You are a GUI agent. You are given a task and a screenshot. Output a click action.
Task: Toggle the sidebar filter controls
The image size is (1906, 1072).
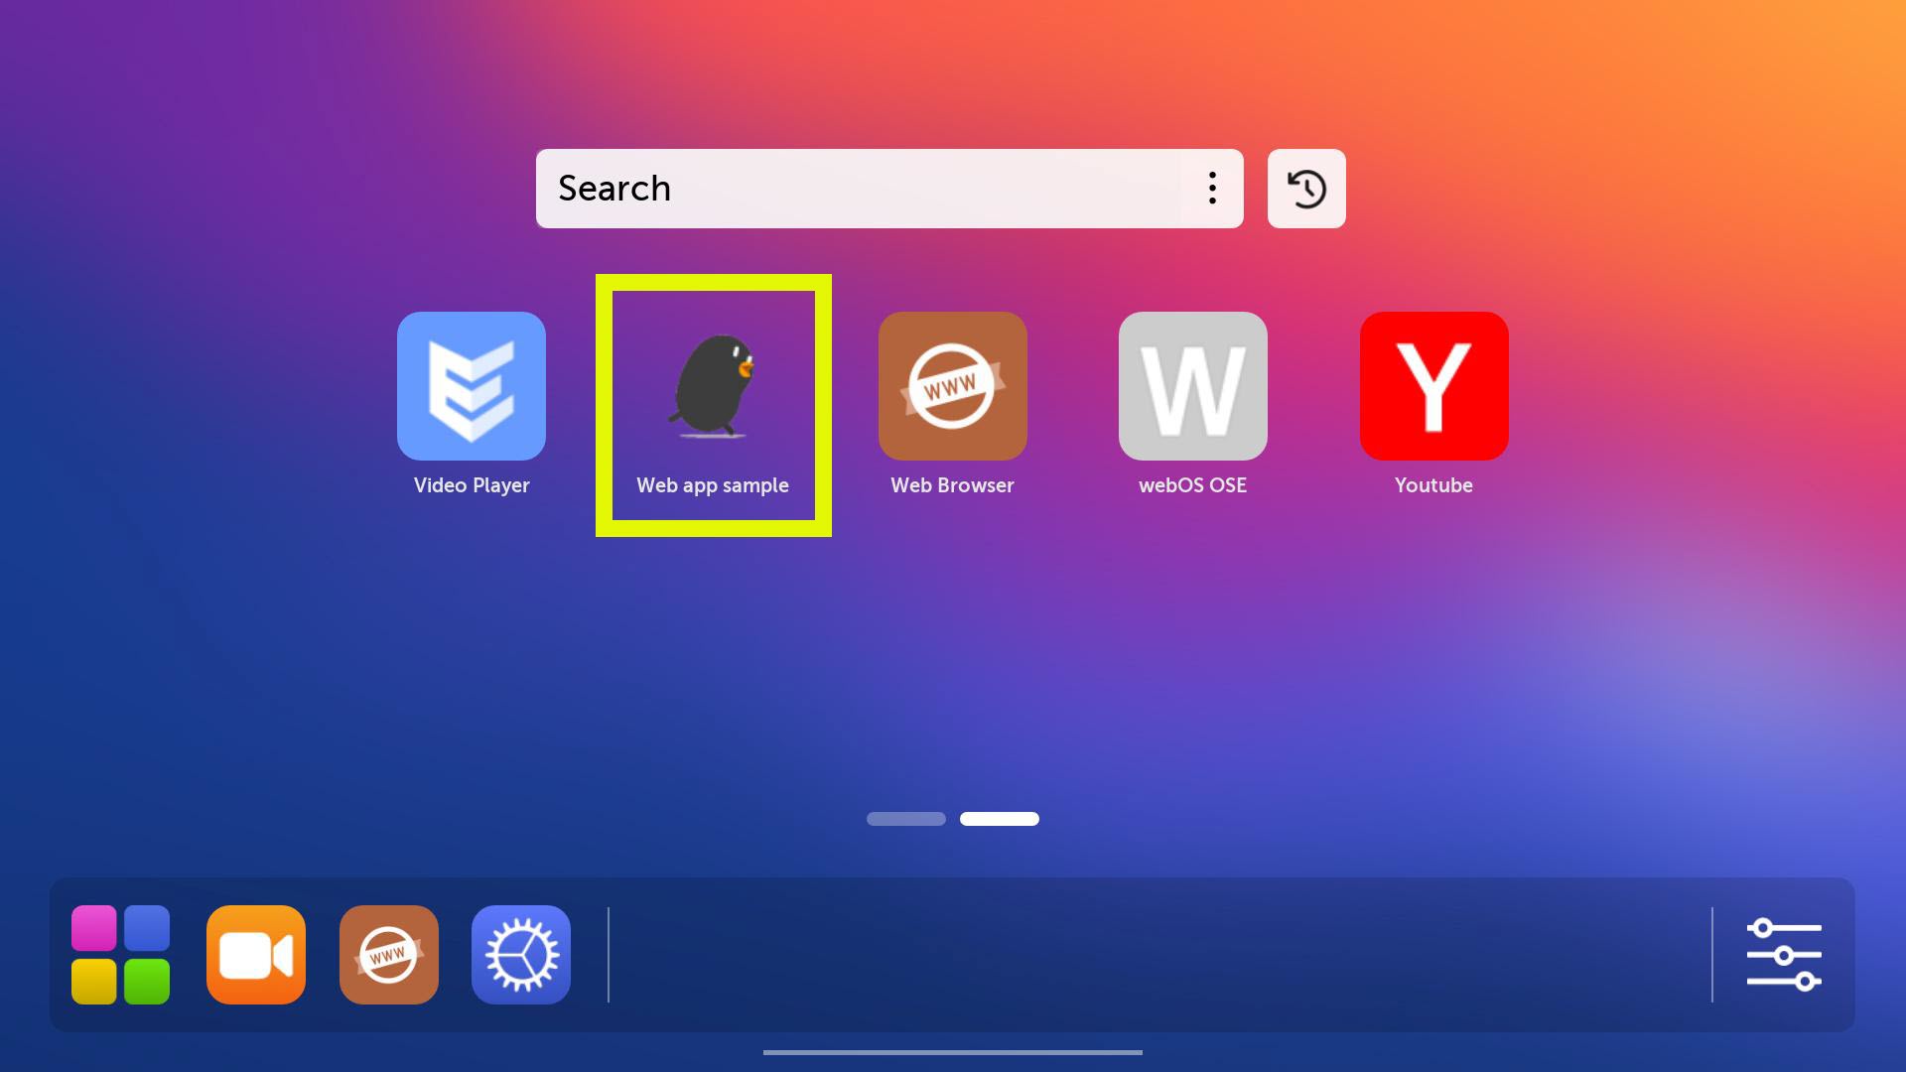point(1784,954)
